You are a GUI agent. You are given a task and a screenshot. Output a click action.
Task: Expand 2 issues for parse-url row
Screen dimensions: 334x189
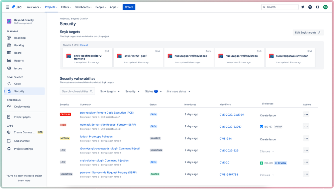pyautogui.click(x=267, y=175)
